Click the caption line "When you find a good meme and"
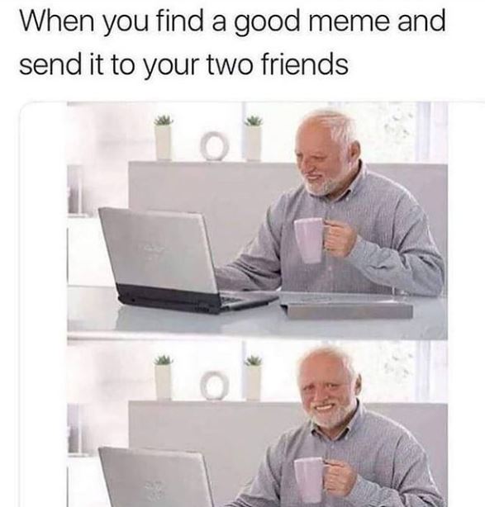The image size is (485, 507). pyautogui.click(x=232, y=22)
